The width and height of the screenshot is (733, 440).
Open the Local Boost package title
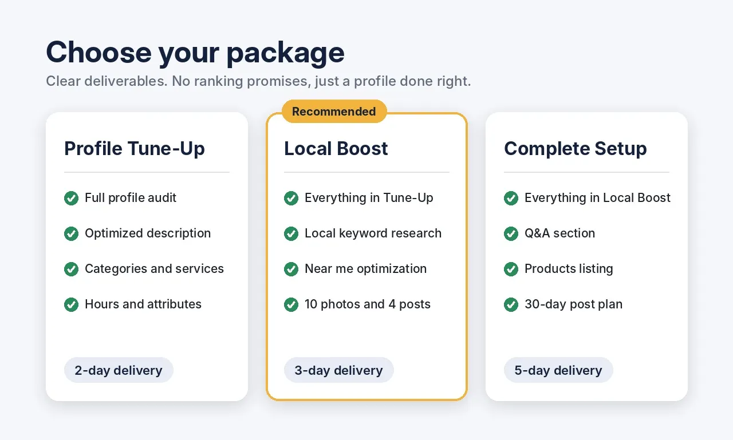336,148
